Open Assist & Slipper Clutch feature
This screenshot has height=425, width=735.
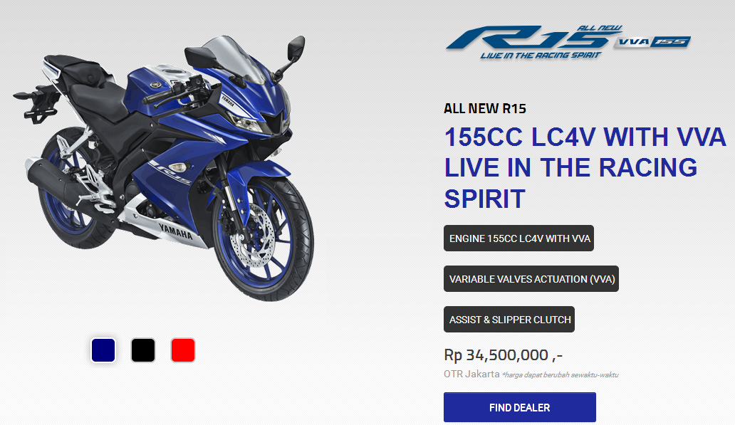pyautogui.click(x=509, y=320)
